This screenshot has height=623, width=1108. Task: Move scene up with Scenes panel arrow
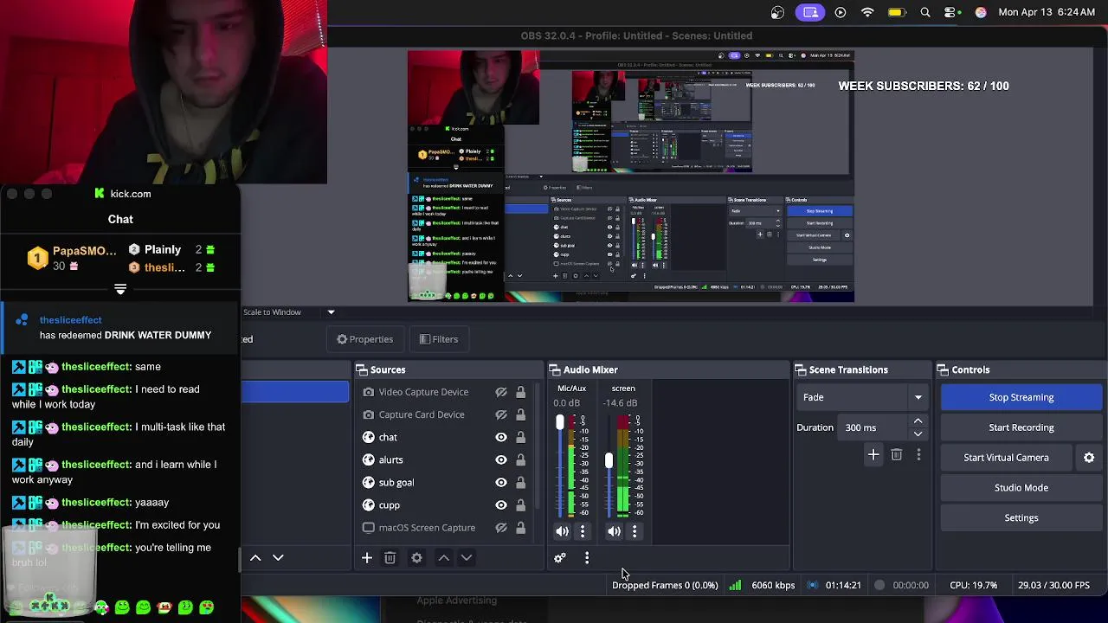click(255, 558)
